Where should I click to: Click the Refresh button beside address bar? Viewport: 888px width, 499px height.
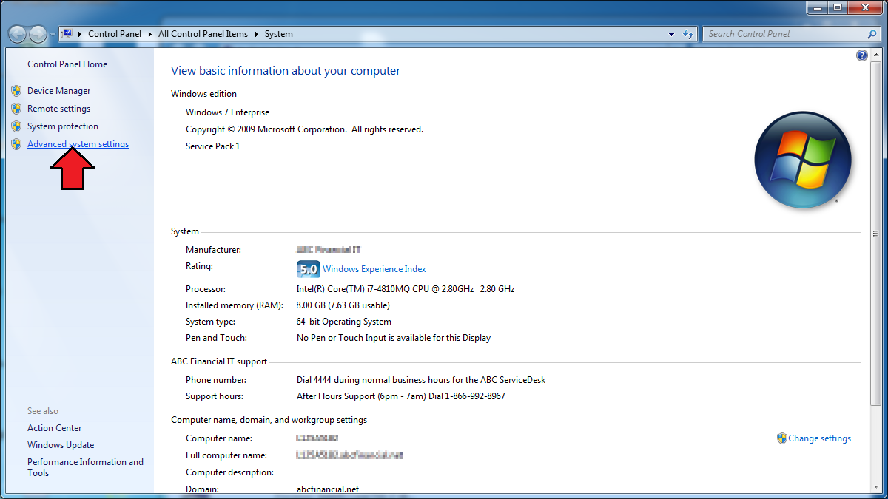point(689,34)
